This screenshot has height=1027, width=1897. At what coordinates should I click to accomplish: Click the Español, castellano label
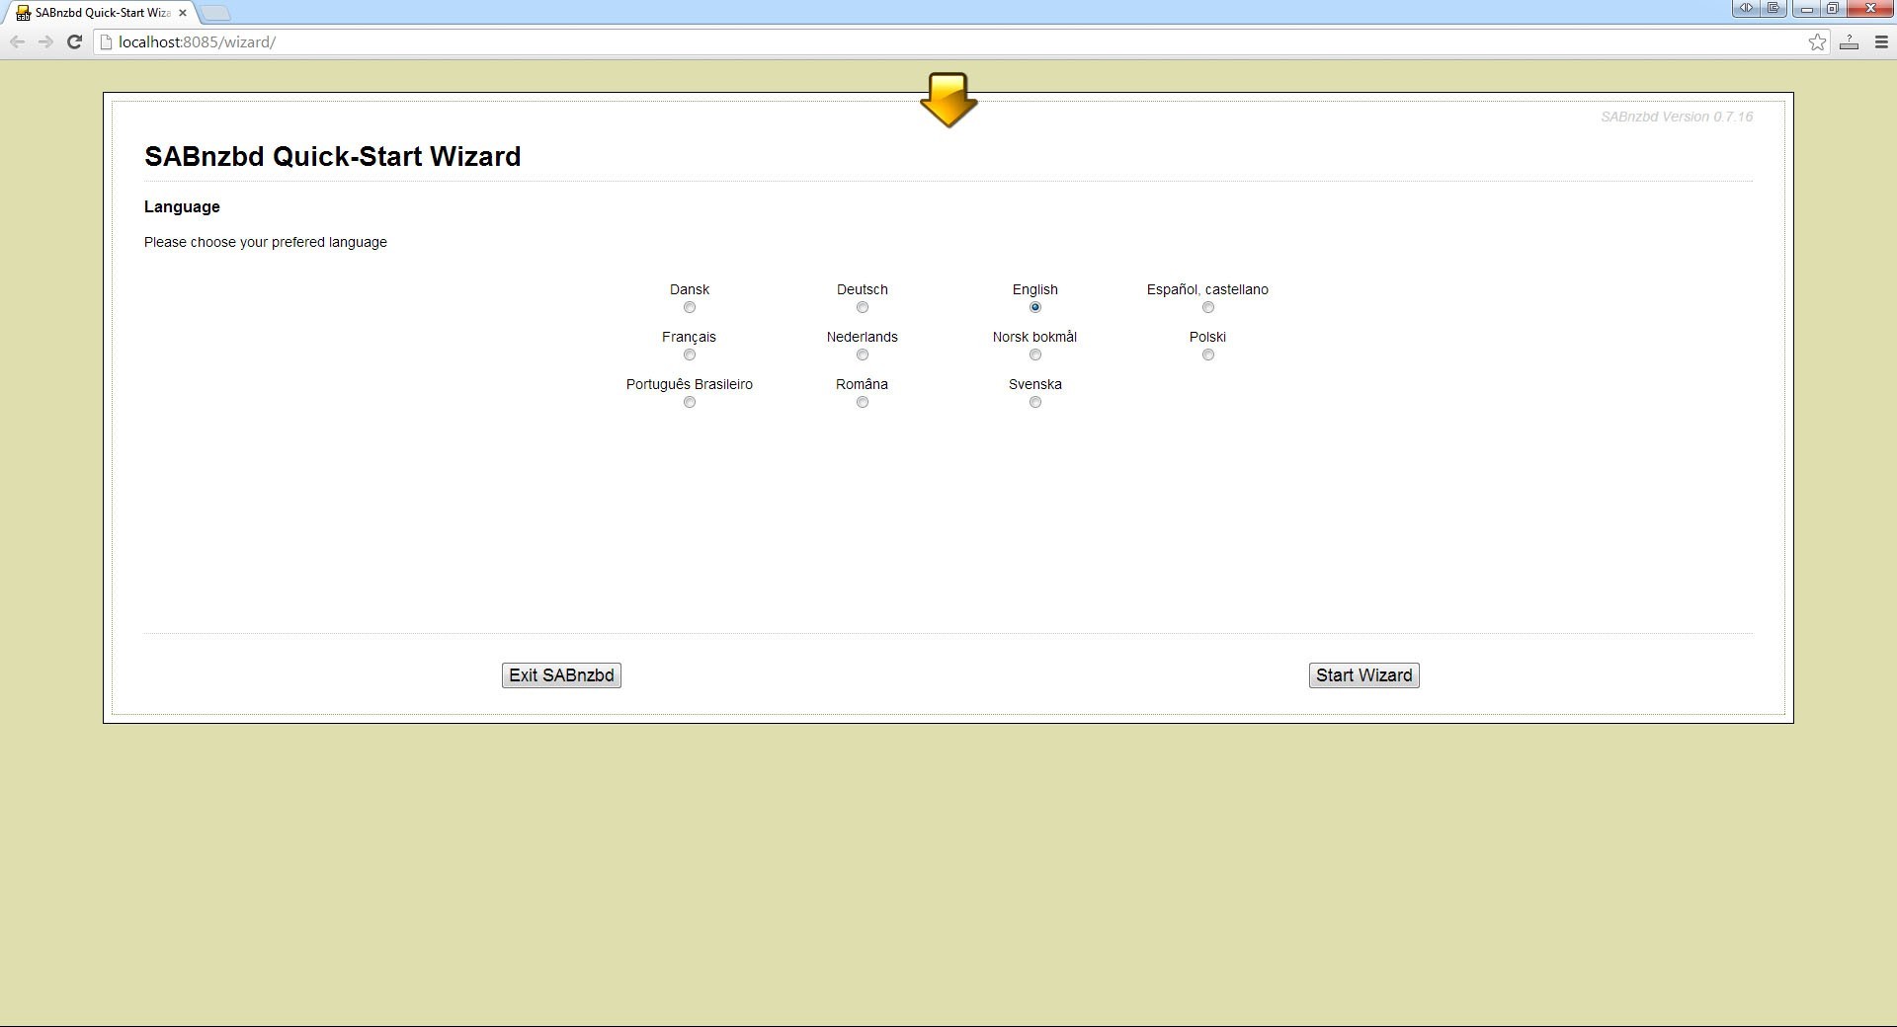pyautogui.click(x=1207, y=289)
